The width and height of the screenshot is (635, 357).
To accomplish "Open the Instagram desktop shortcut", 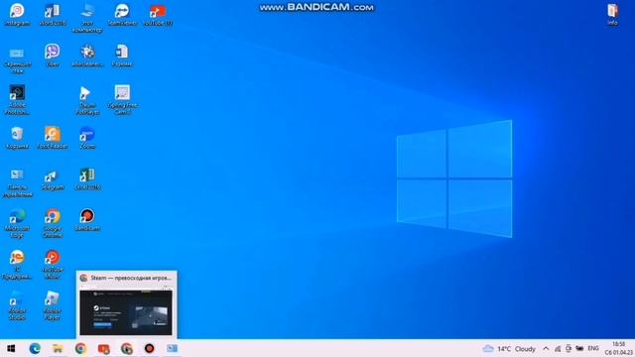I will tap(17, 15).
